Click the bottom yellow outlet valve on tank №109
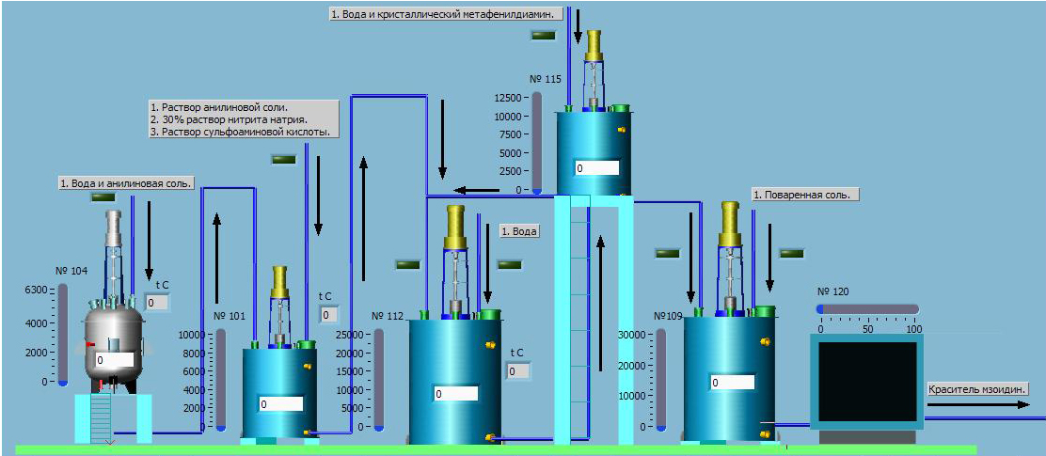Screen dimensions: 1046x456 pos(766,434)
